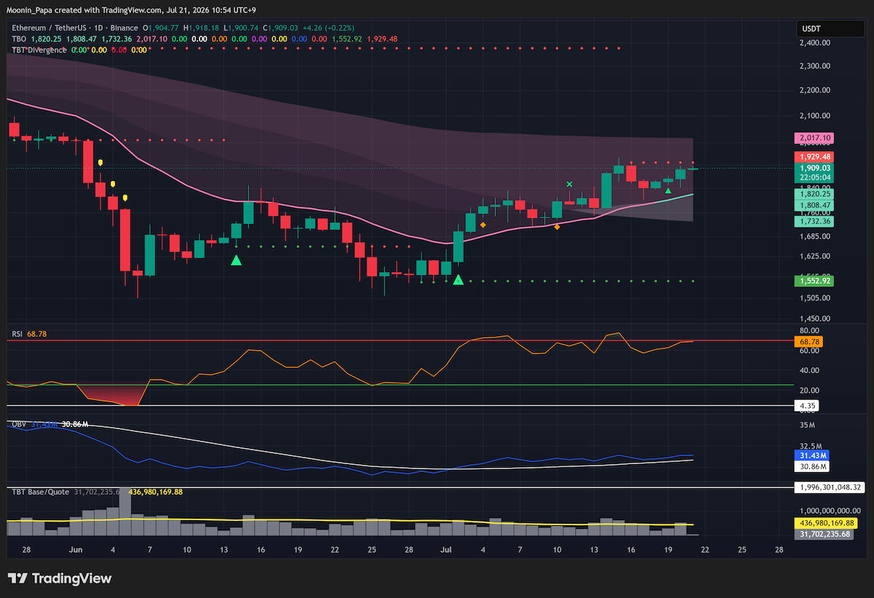The width and height of the screenshot is (874, 598).
Task: Click the Jul date label on the time axis
Action: 446,551
